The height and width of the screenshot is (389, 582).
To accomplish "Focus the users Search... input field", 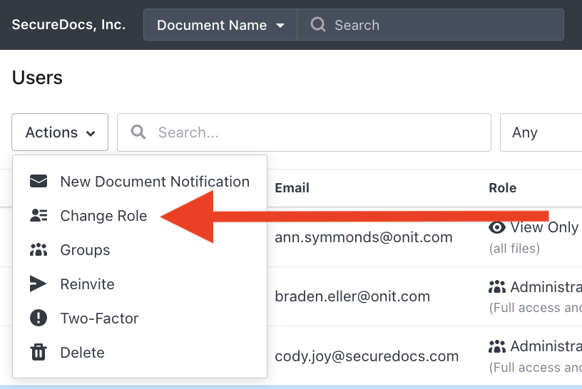I will 304,133.
